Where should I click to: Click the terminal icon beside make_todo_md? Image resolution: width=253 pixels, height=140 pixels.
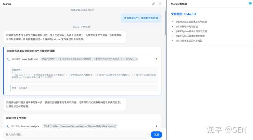pyautogui.click(x=8, y=59)
